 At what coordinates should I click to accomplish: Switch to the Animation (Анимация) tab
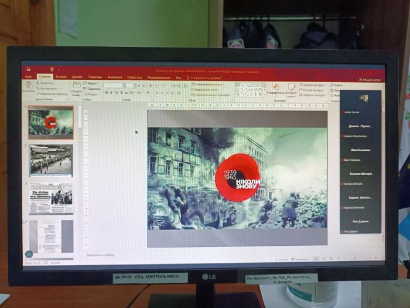(x=115, y=77)
